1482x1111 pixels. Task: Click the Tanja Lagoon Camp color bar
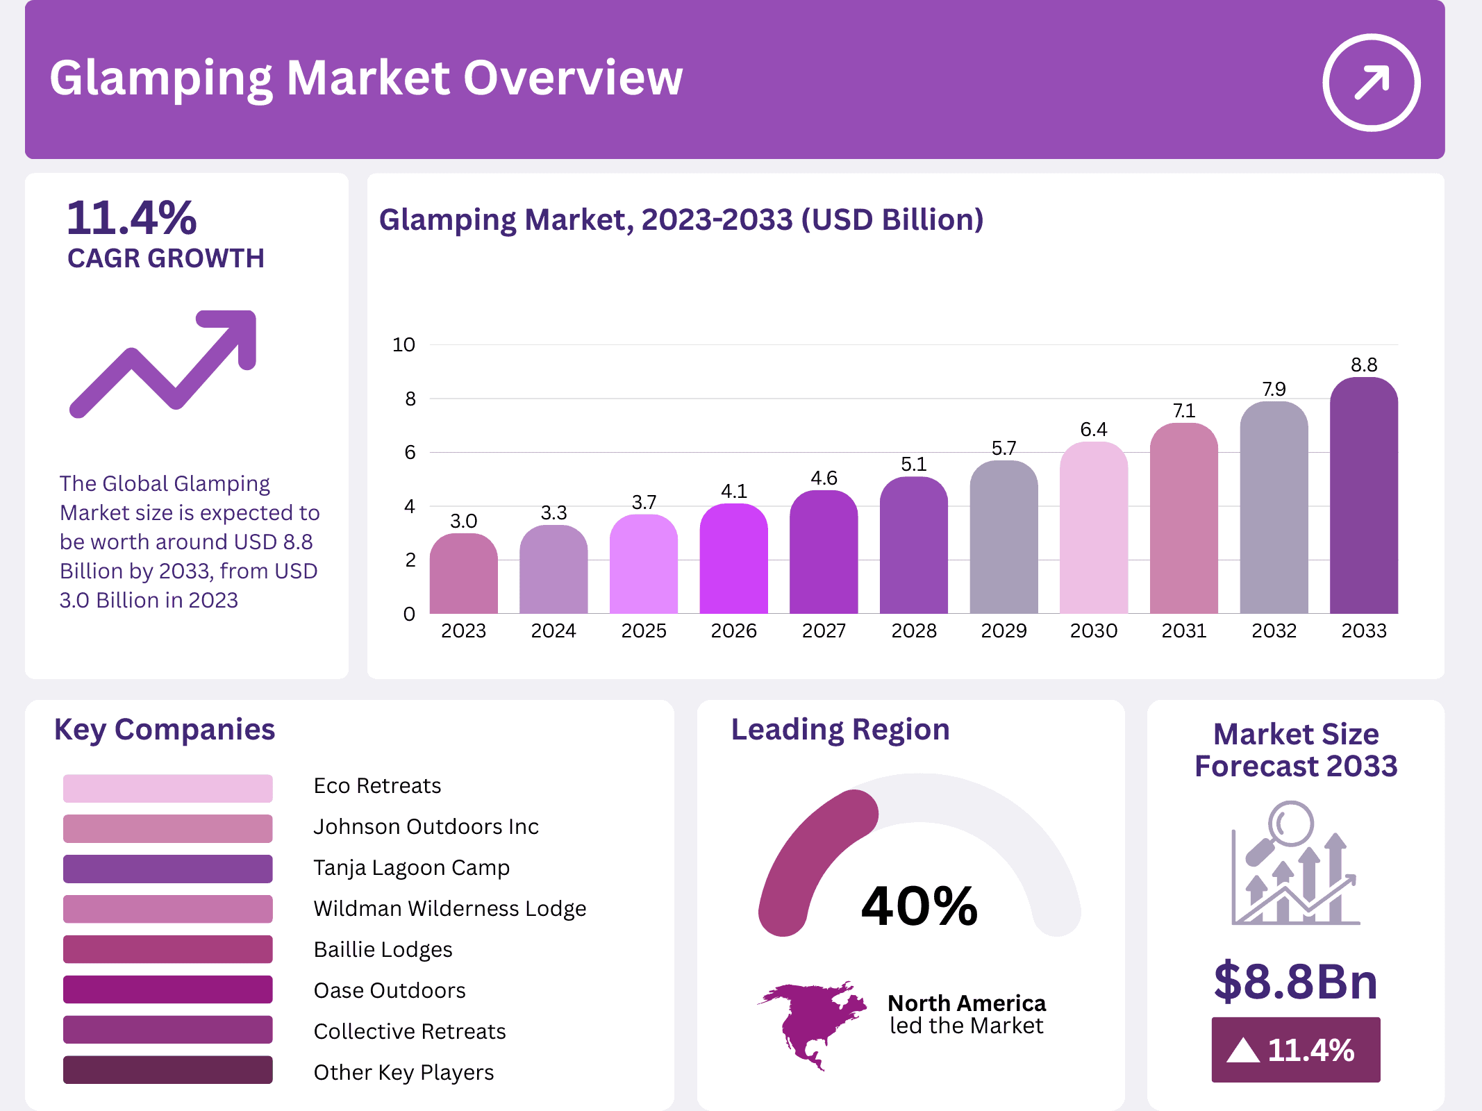[167, 867]
